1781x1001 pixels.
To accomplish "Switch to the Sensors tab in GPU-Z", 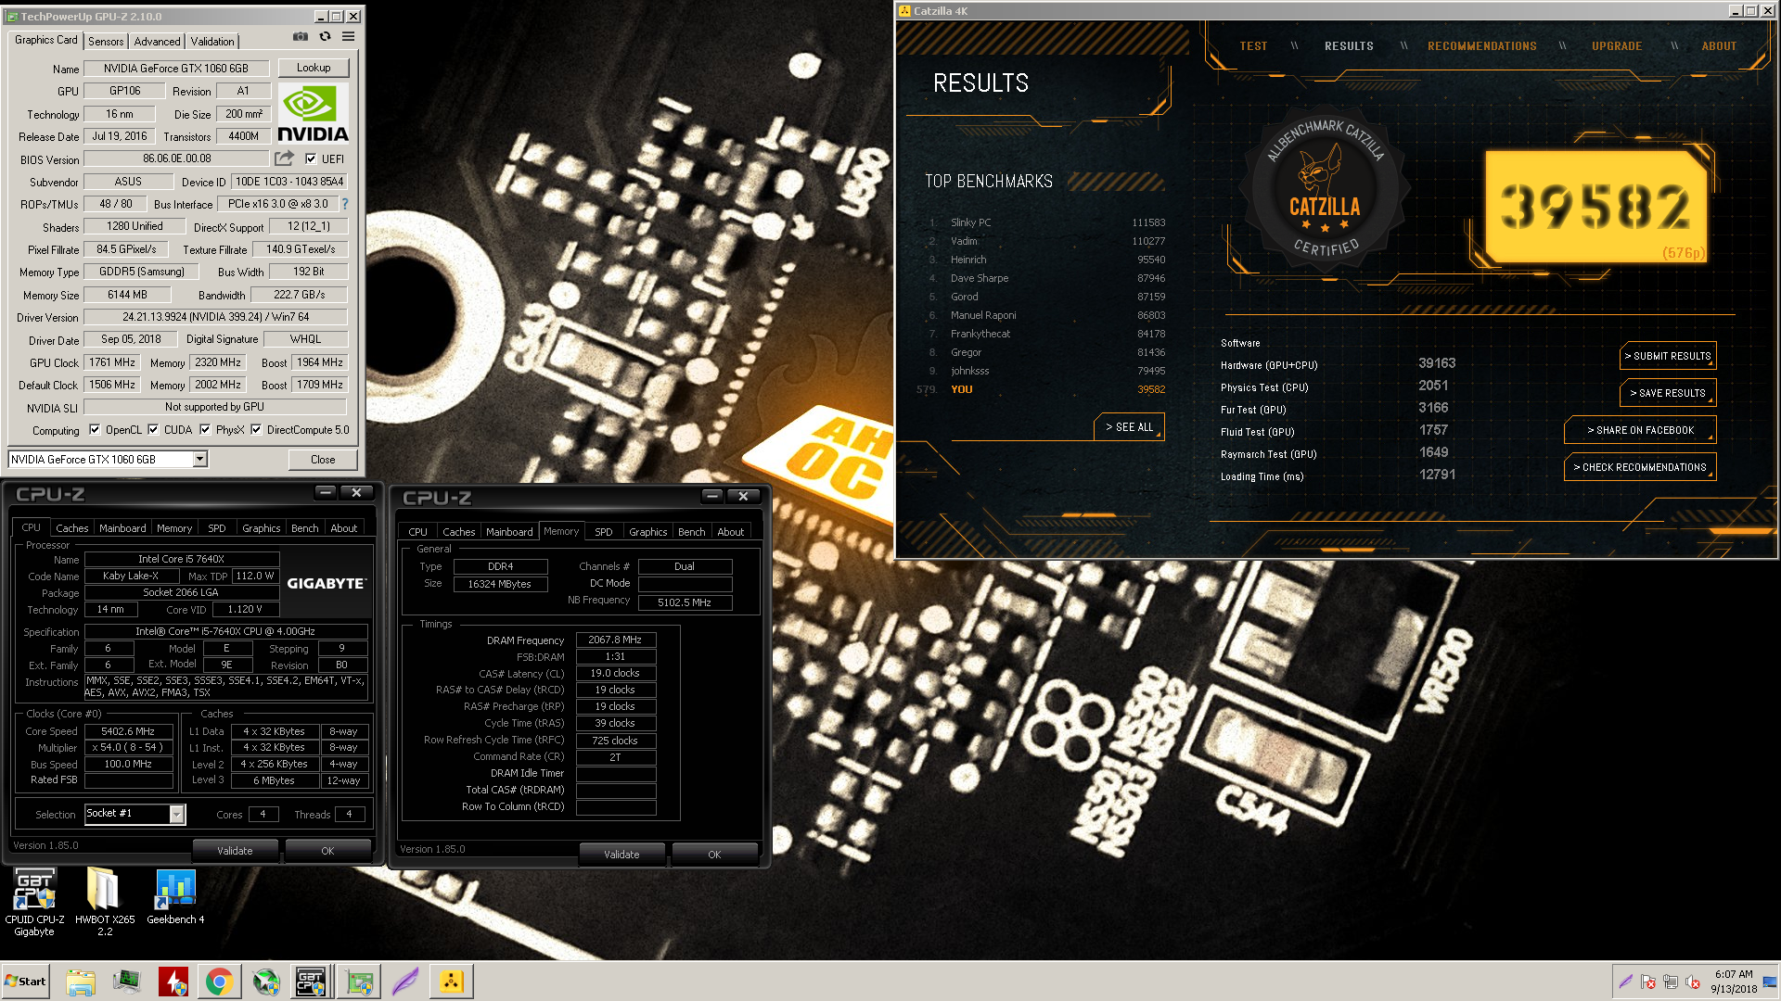I will click(x=106, y=42).
